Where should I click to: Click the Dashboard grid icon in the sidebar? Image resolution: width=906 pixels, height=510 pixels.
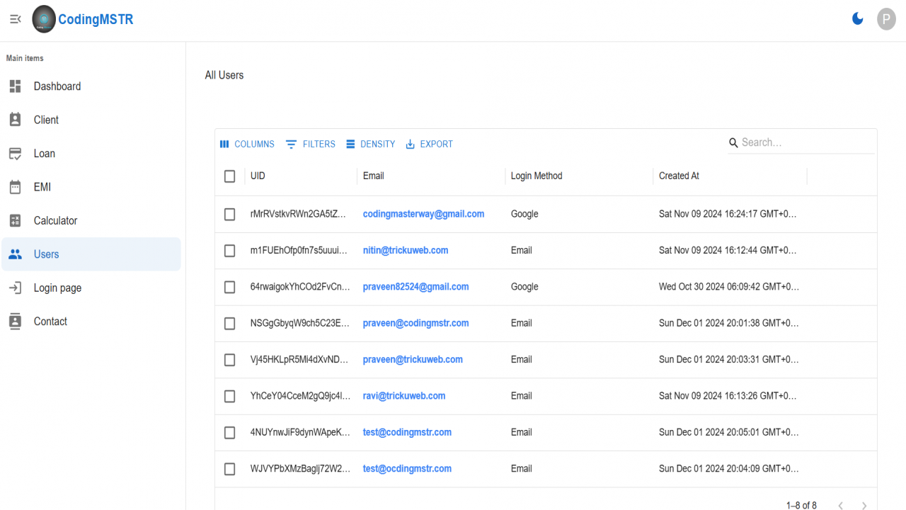tap(16, 86)
